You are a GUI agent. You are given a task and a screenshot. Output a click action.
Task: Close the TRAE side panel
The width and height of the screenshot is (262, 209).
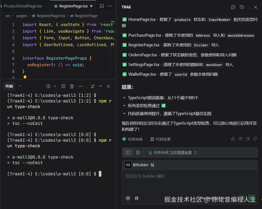[255, 7]
